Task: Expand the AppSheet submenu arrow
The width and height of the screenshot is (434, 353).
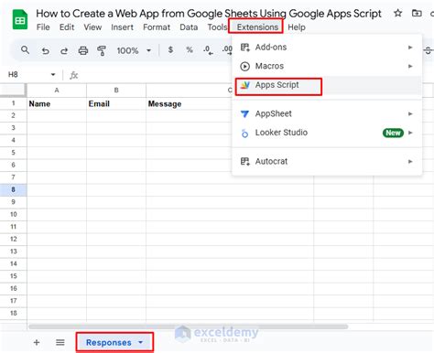Action: (x=410, y=113)
